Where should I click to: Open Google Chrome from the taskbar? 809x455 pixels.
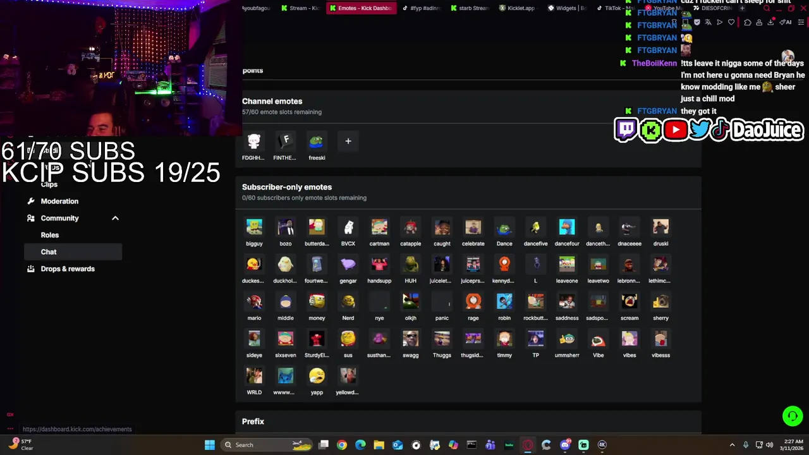(x=342, y=445)
